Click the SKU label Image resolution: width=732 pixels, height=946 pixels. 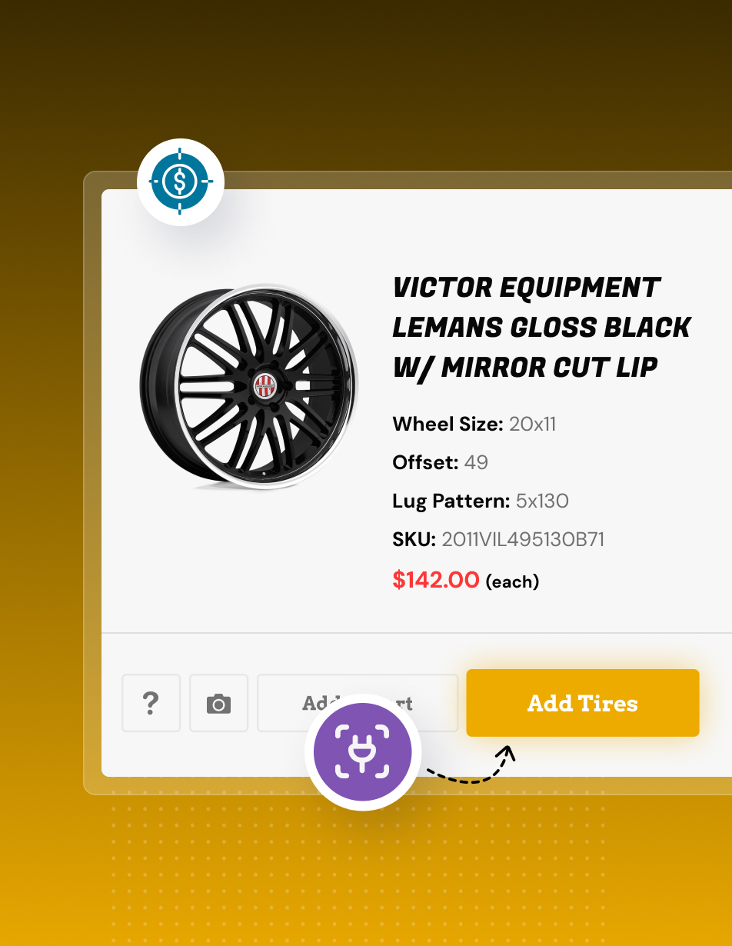click(414, 539)
